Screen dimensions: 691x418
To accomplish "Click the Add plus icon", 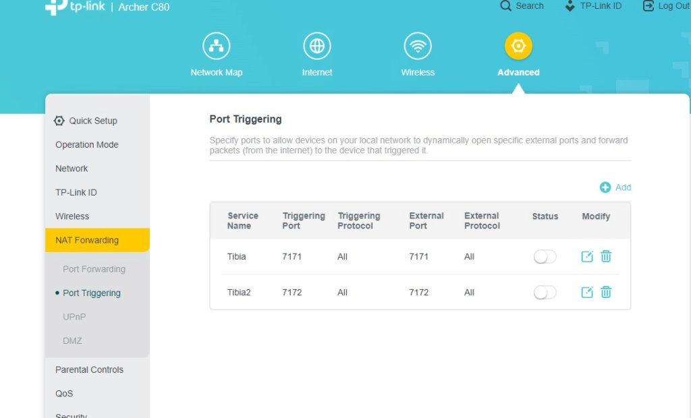I will [x=605, y=187].
